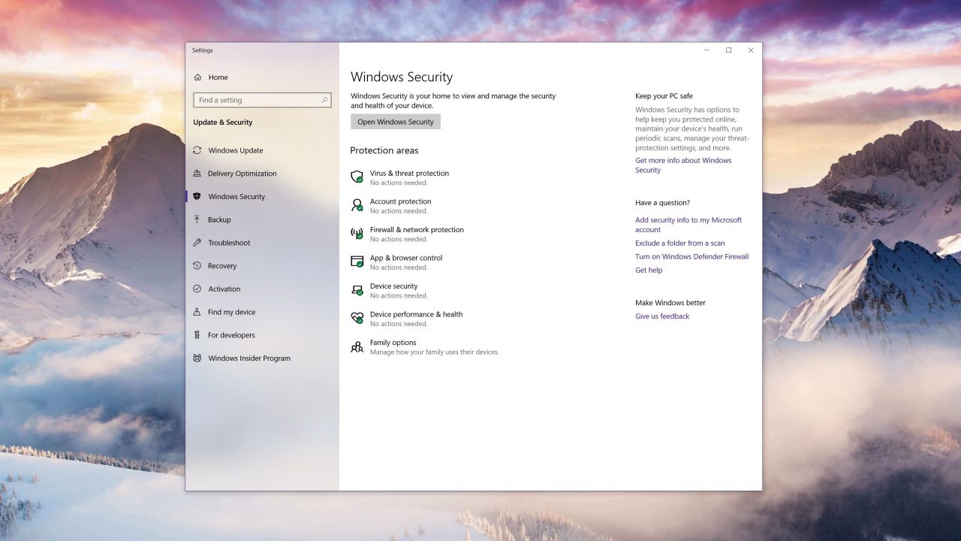Click the Activation checkmark icon
Screen dimensions: 961x541
click(197, 289)
